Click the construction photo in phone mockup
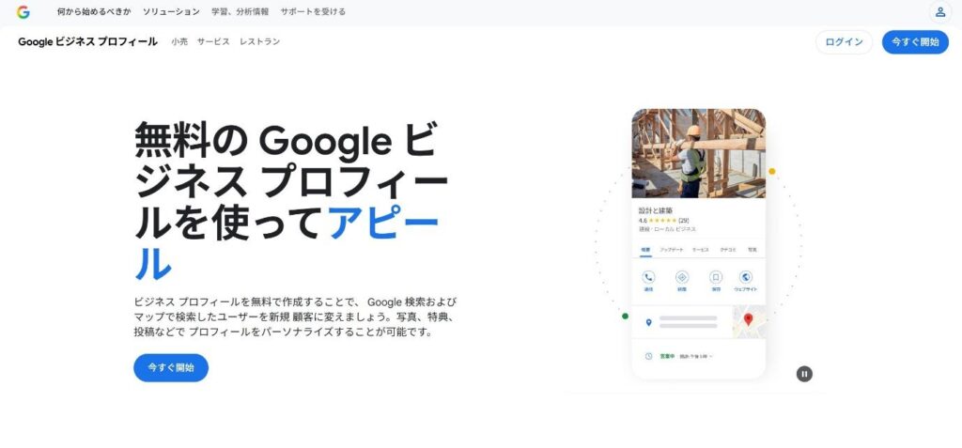This screenshot has width=962, height=448. [698, 152]
